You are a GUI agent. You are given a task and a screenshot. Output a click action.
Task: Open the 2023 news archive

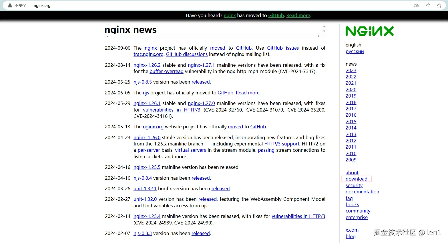[351, 70]
